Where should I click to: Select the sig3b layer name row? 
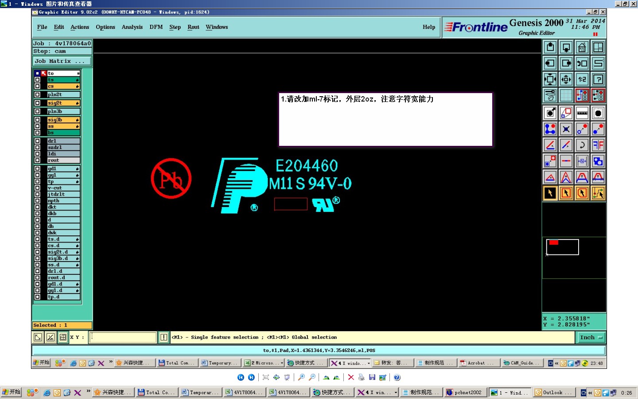[63, 120]
